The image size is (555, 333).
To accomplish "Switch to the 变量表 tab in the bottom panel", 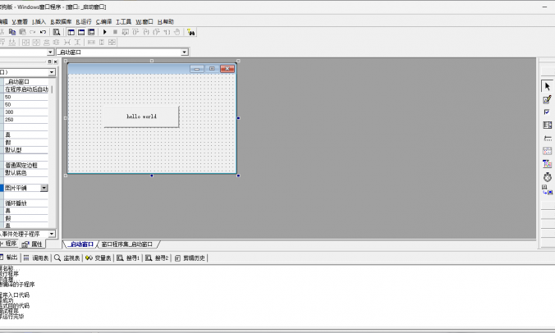I will [x=99, y=258].
